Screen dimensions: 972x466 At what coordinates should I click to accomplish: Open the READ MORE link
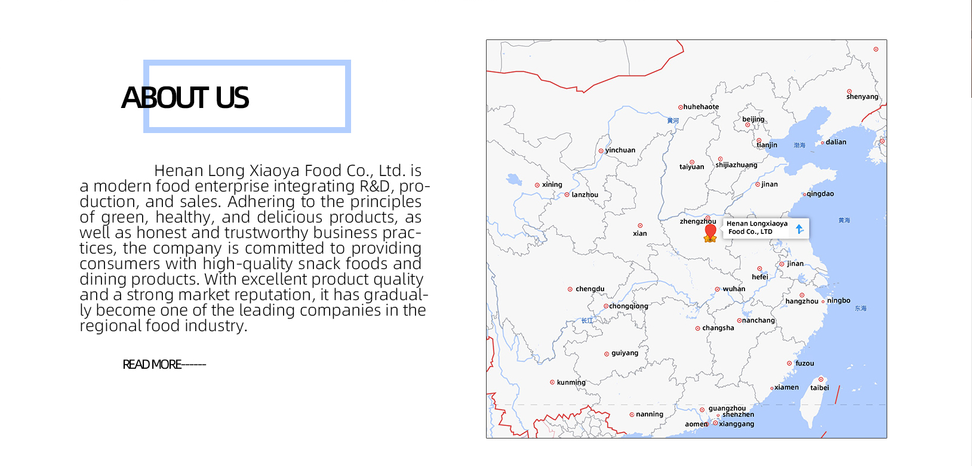[x=164, y=365]
